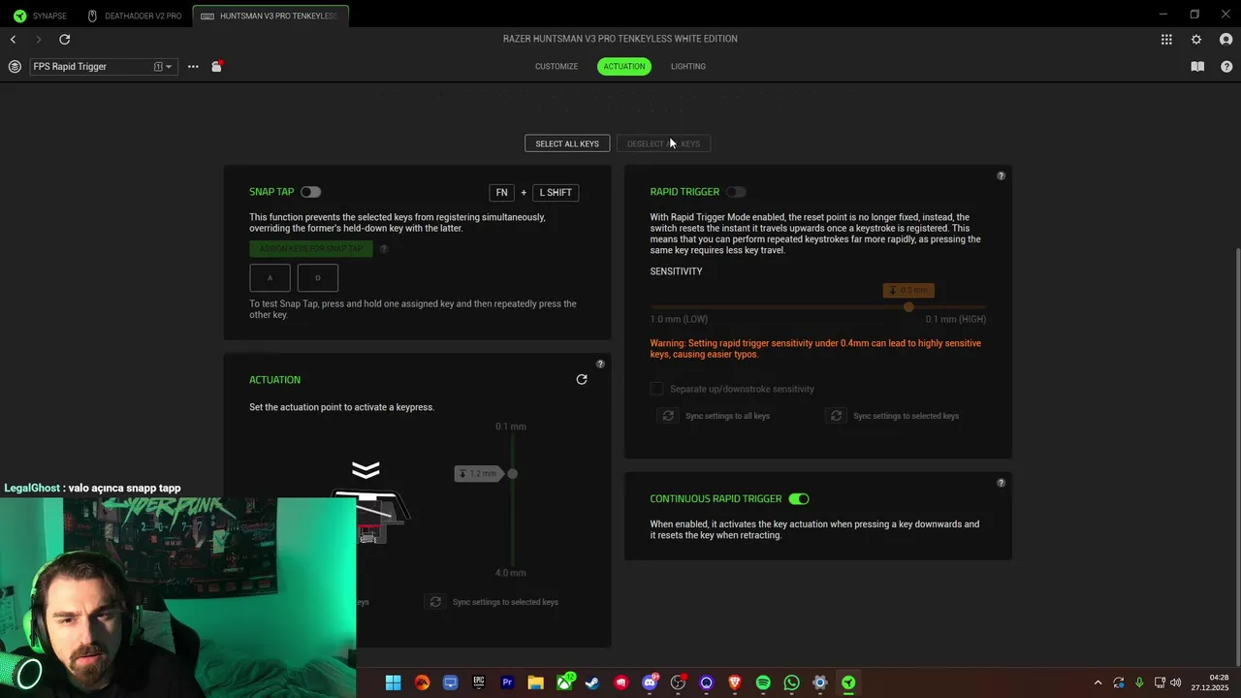Open Rapid Trigger panel help icon

click(1001, 175)
